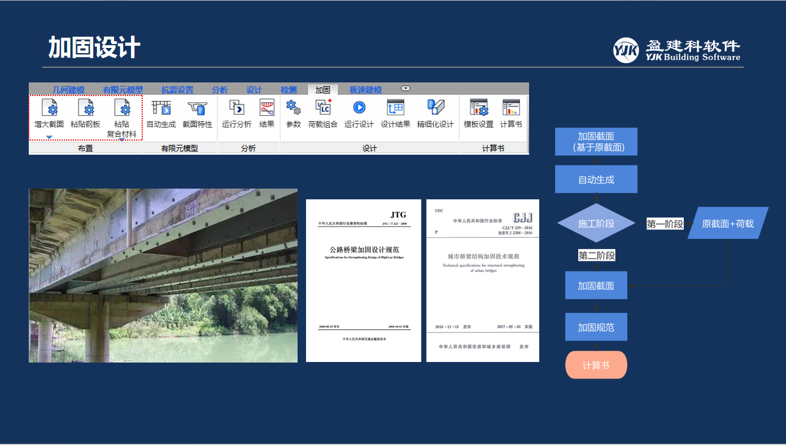Click the 增大截面 (enlarge section) icon
This screenshot has height=445, width=786.
49,108
